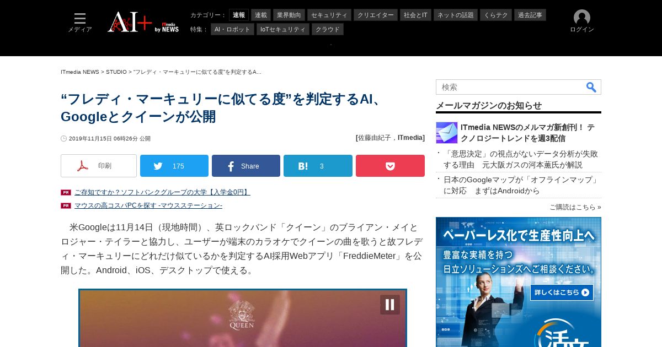
Task: Click 詳しくはこちら button in Hitachi ad
Action: [562, 292]
